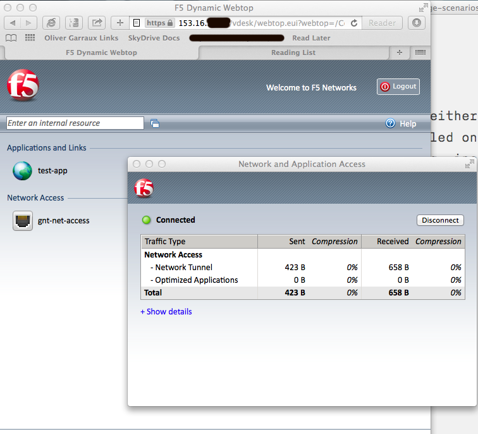478x434 pixels.
Task: Open Read Later bookmark
Action: tap(311, 38)
